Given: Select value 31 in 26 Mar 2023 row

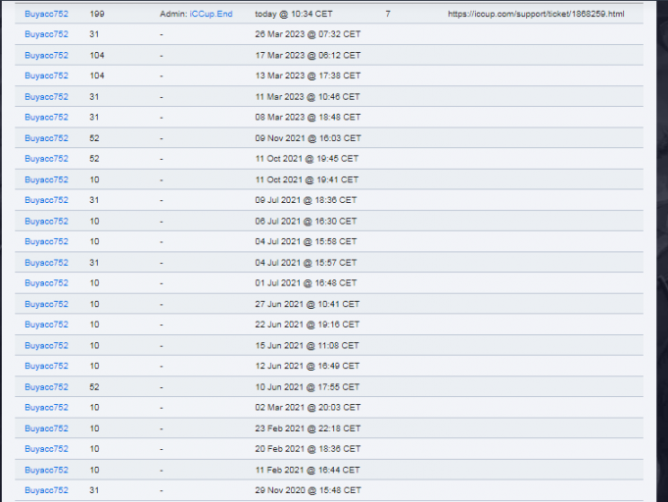Looking at the screenshot, I should pyautogui.click(x=94, y=34).
